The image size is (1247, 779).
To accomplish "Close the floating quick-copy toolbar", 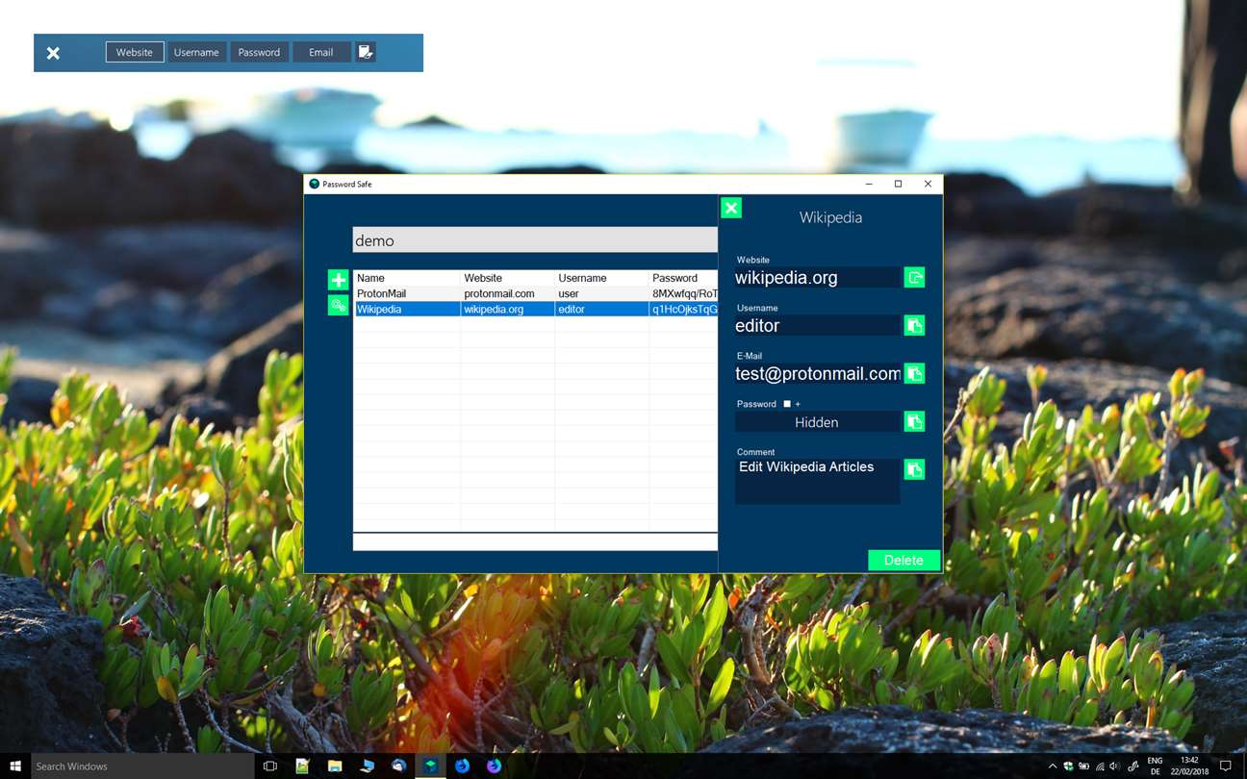I will click(x=53, y=53).
